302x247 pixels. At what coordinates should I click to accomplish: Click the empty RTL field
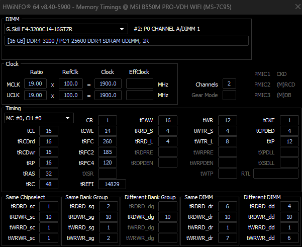(x=275, y=174)
